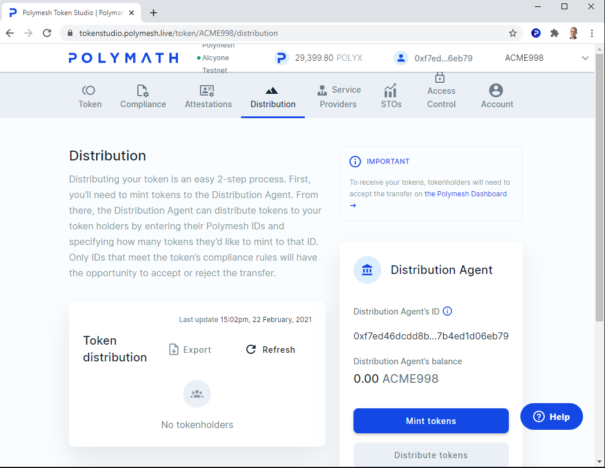Open the Chrome profile avatar

(573, 33)
